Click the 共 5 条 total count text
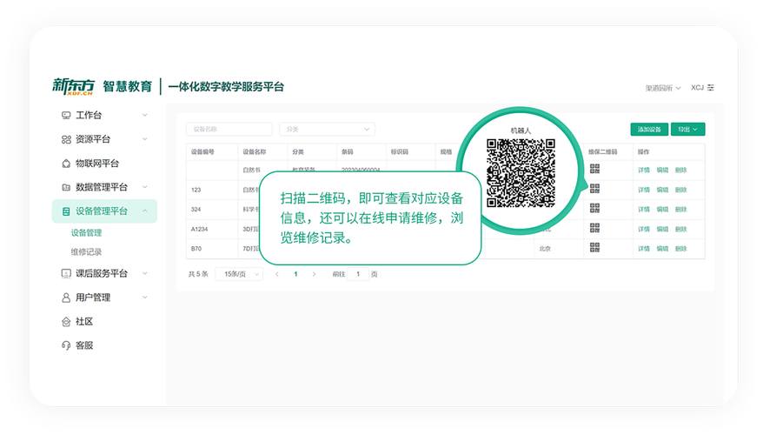 tap(198, 274)
